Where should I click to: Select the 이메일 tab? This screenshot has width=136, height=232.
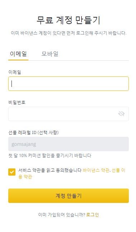coord(18,54)
